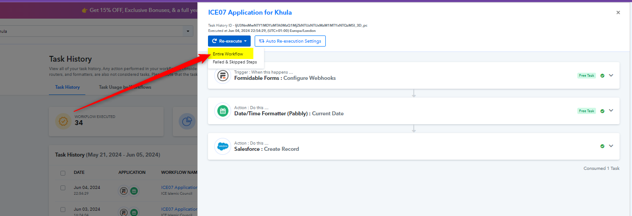Check the Jun 04, 2024 row checkbox
Image resolution: width=632 pixels, height=216 pixels.
63,188
